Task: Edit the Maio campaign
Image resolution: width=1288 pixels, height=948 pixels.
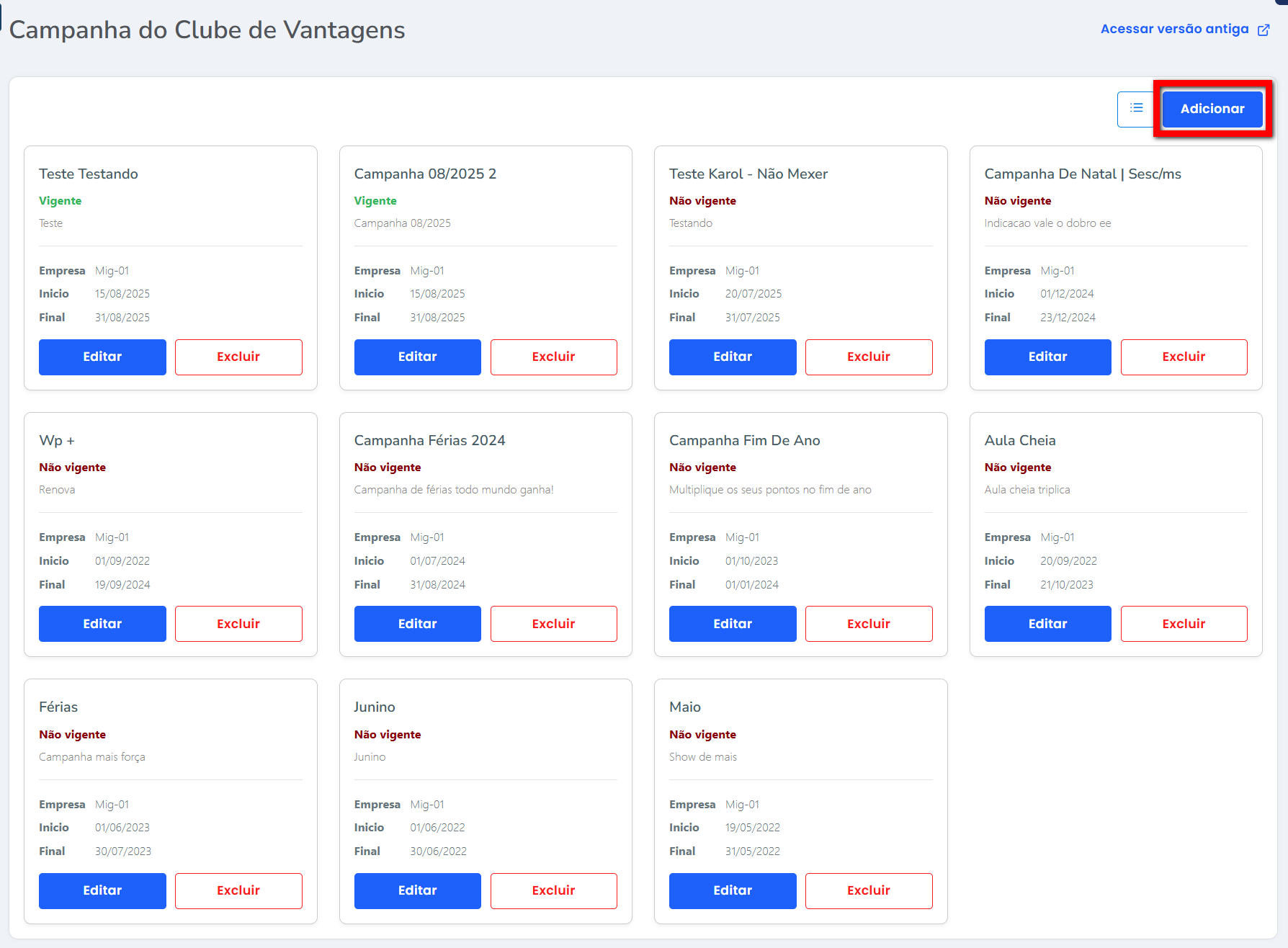Action: pyautogui.click(x=733, y=890)
